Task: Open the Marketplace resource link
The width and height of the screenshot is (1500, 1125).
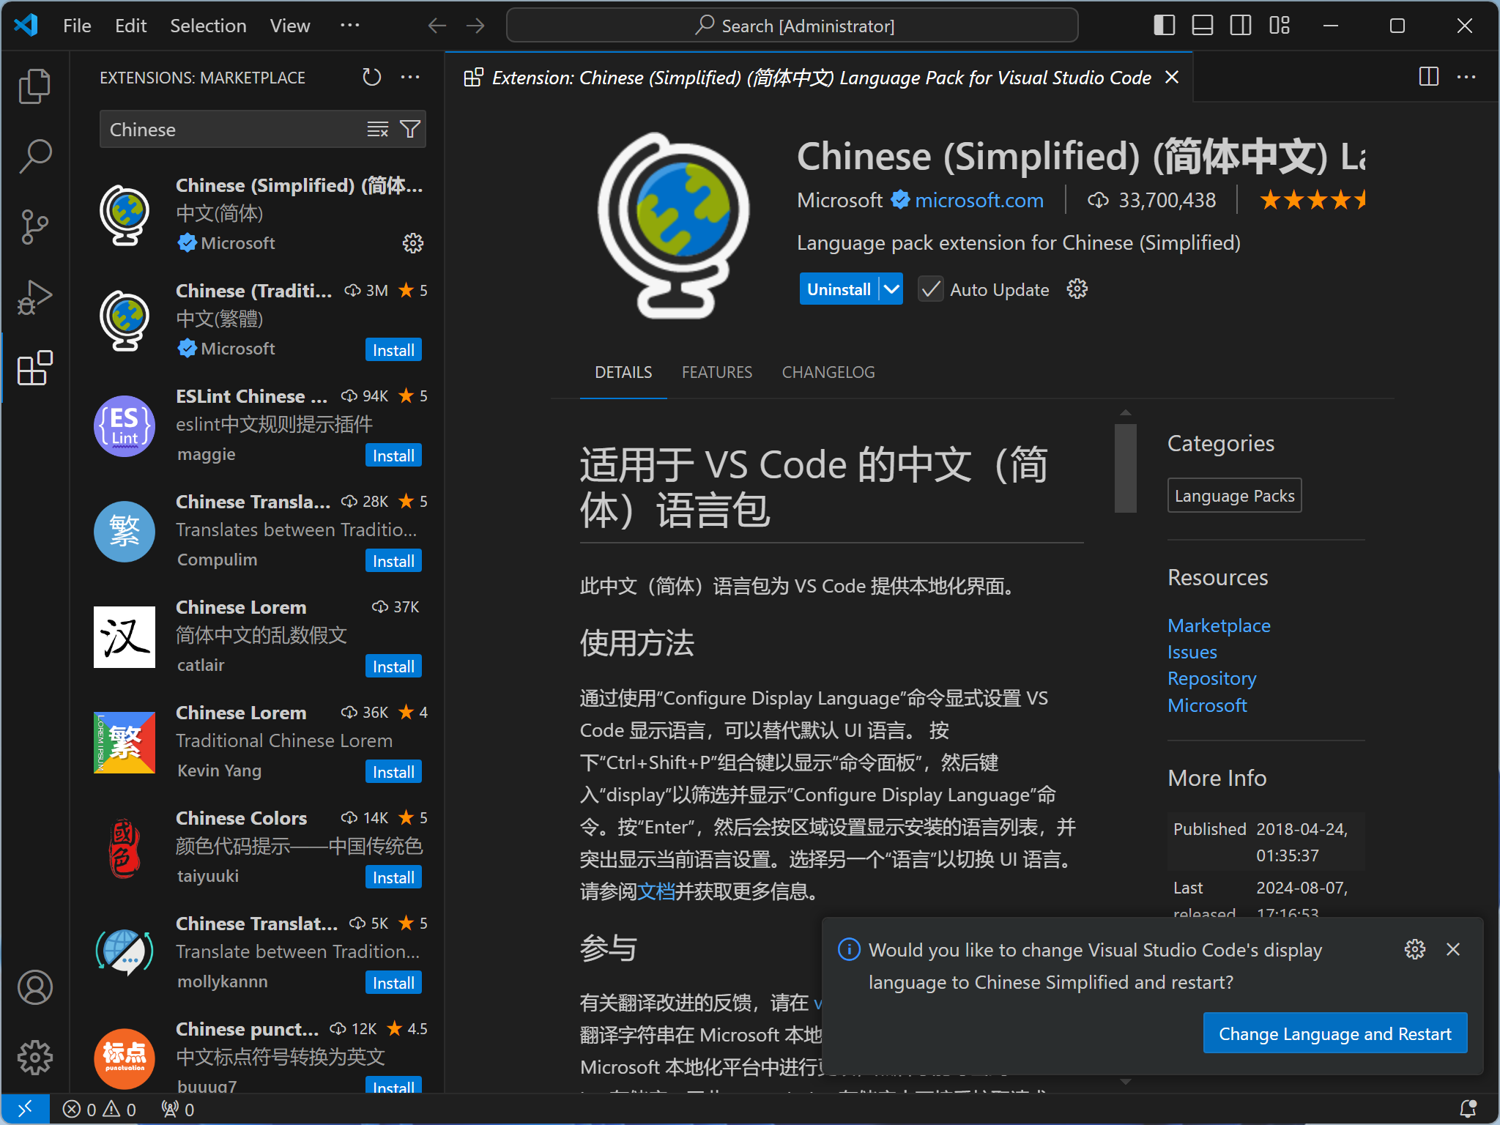Action: tap(1219, 625)
